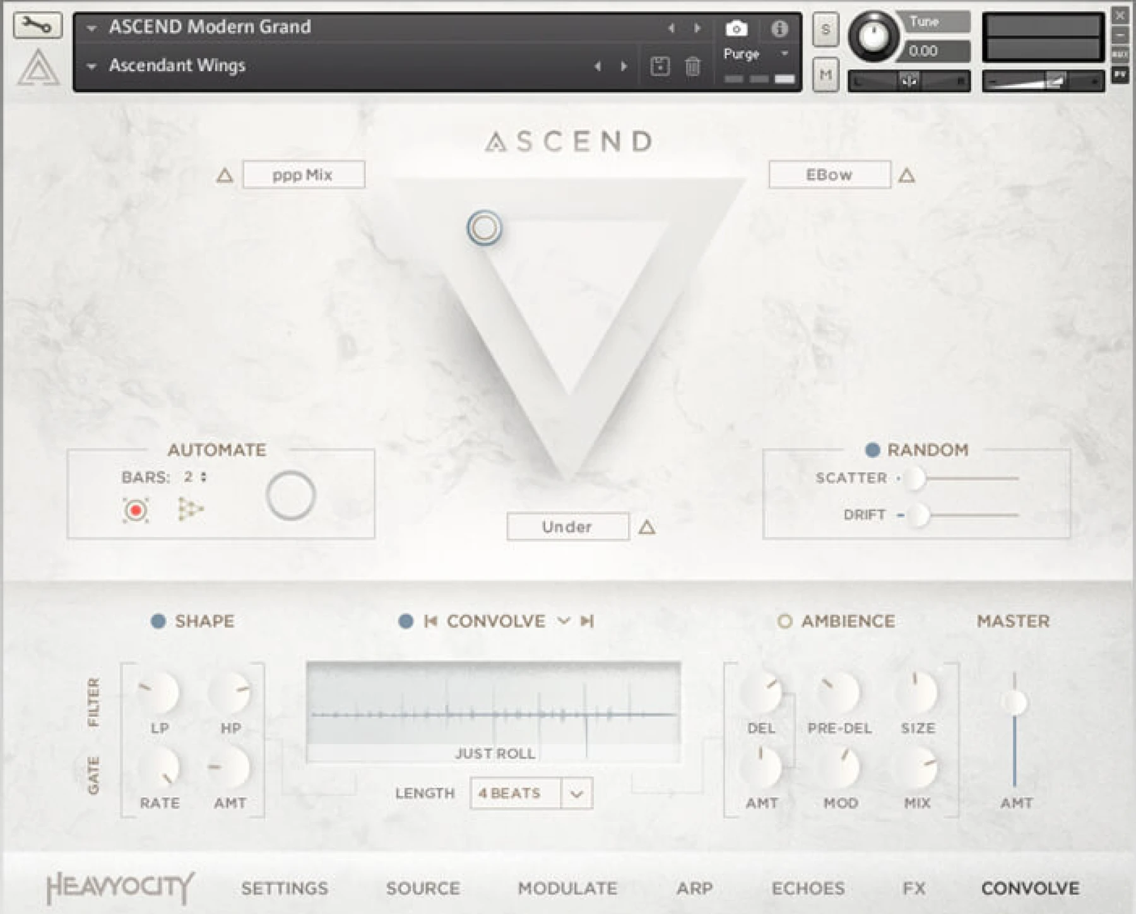Click the triangle icon next to Under
Image resolution: width=1136 pixels, height=914 pixels.
[647, 527]
